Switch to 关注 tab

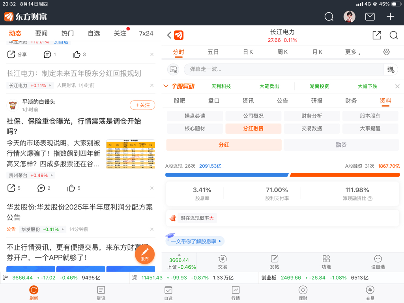pos(120,33)
